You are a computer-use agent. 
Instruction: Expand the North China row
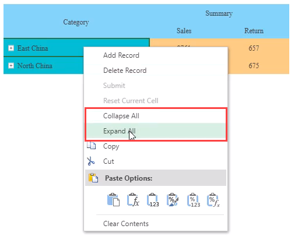click(x=11, y=66)
